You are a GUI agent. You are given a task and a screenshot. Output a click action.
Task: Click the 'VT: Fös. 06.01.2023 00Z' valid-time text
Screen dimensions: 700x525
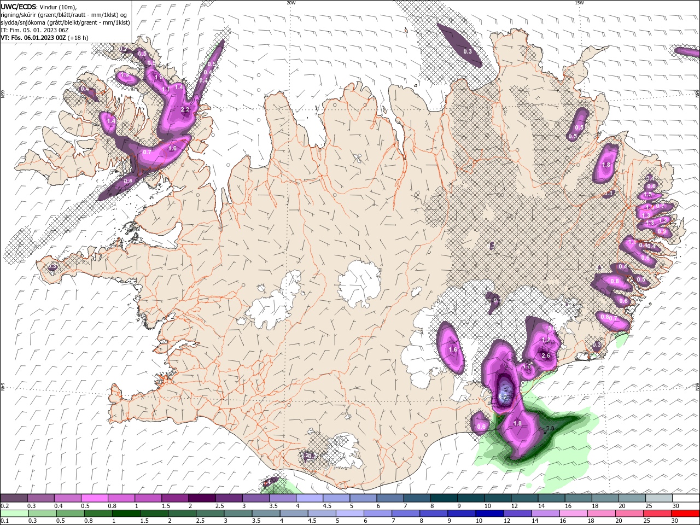tap(33, 38)
